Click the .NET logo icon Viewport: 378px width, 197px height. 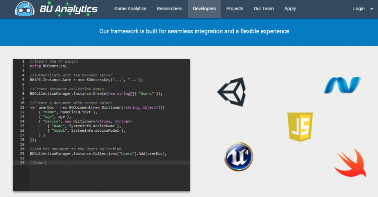click(x=342, y=85)
